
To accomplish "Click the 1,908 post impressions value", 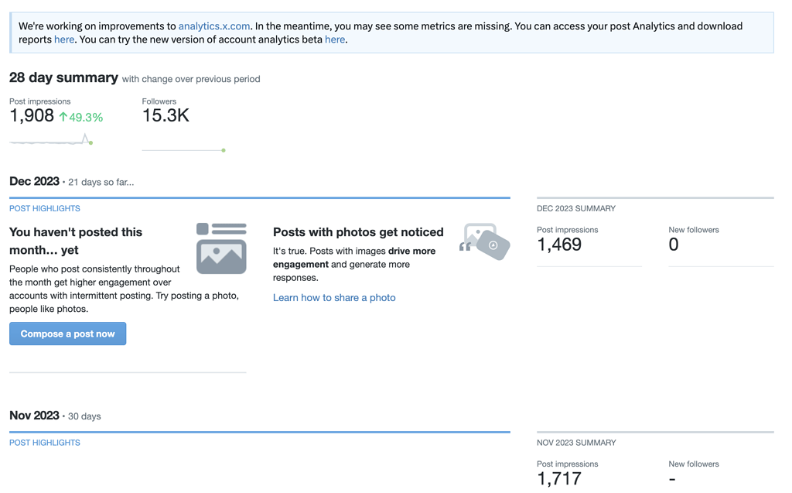I will click(x=32, y=116).
